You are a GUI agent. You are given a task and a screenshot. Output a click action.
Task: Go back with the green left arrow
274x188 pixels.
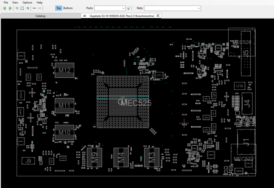pyautogui.click(x=34, y=8)
